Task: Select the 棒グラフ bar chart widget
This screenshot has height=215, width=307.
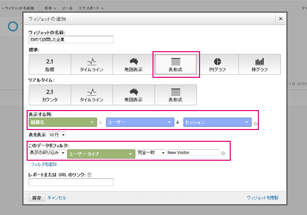Action: click(x=259, y=64)
